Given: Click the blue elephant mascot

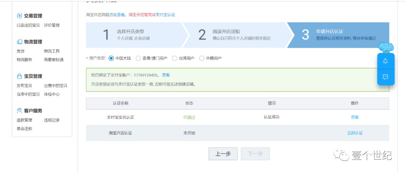Looking at the screenshot, I should tap(386, 47).
